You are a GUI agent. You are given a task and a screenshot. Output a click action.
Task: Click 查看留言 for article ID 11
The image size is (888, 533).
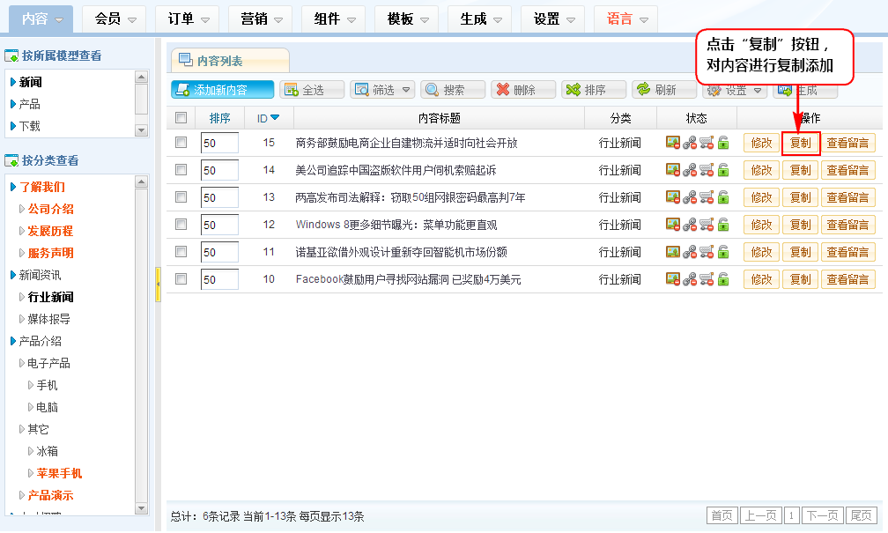[847, 252]
